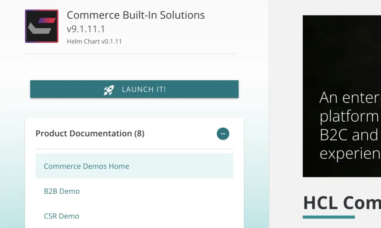Click empty space right of B2B Demo
Image resolution: width=381 pixels, height=228 pixels.
160,191
